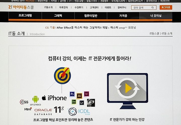Open the 이벤트 menu item
181x125 pixels.
(108, 8)
